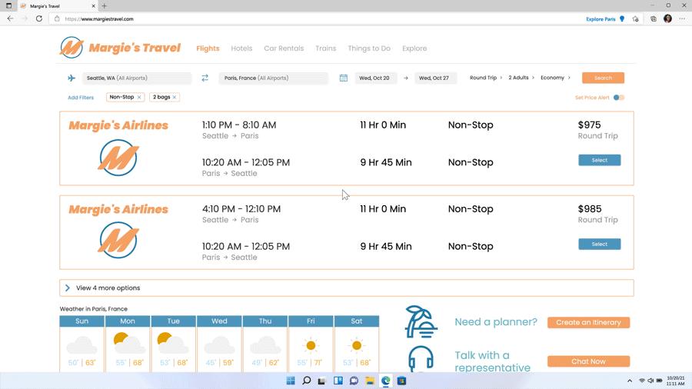This screenshot has width=692, height=389.
Task: Open the Round Trip dropdown
Action: click(x=486, y=78)
